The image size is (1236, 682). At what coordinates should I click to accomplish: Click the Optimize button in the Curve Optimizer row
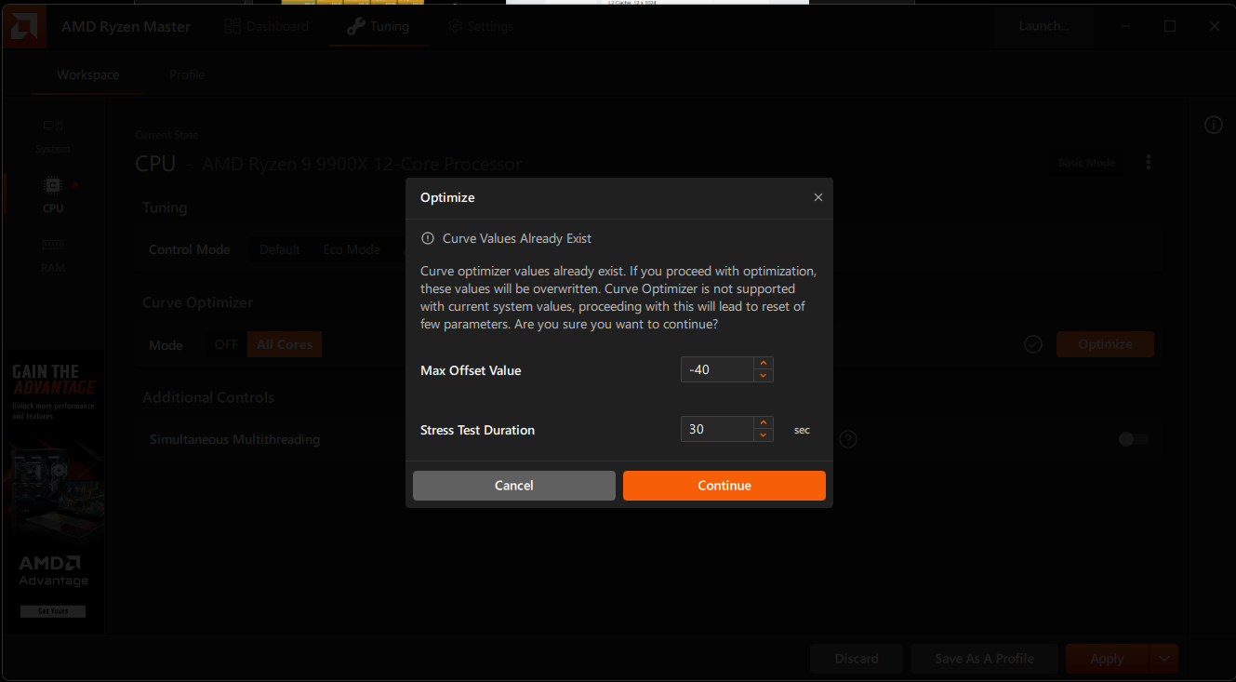[x=1105, y=344]
